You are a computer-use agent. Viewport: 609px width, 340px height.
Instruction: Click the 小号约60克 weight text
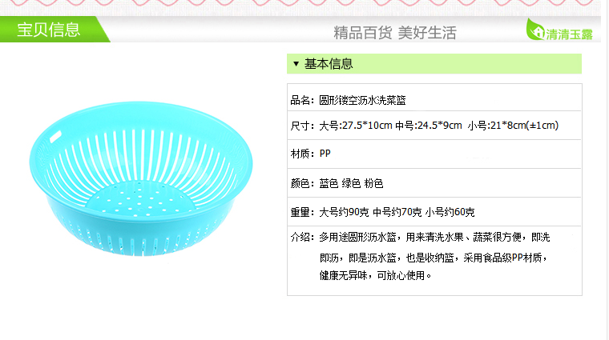[x=450, y=212]
